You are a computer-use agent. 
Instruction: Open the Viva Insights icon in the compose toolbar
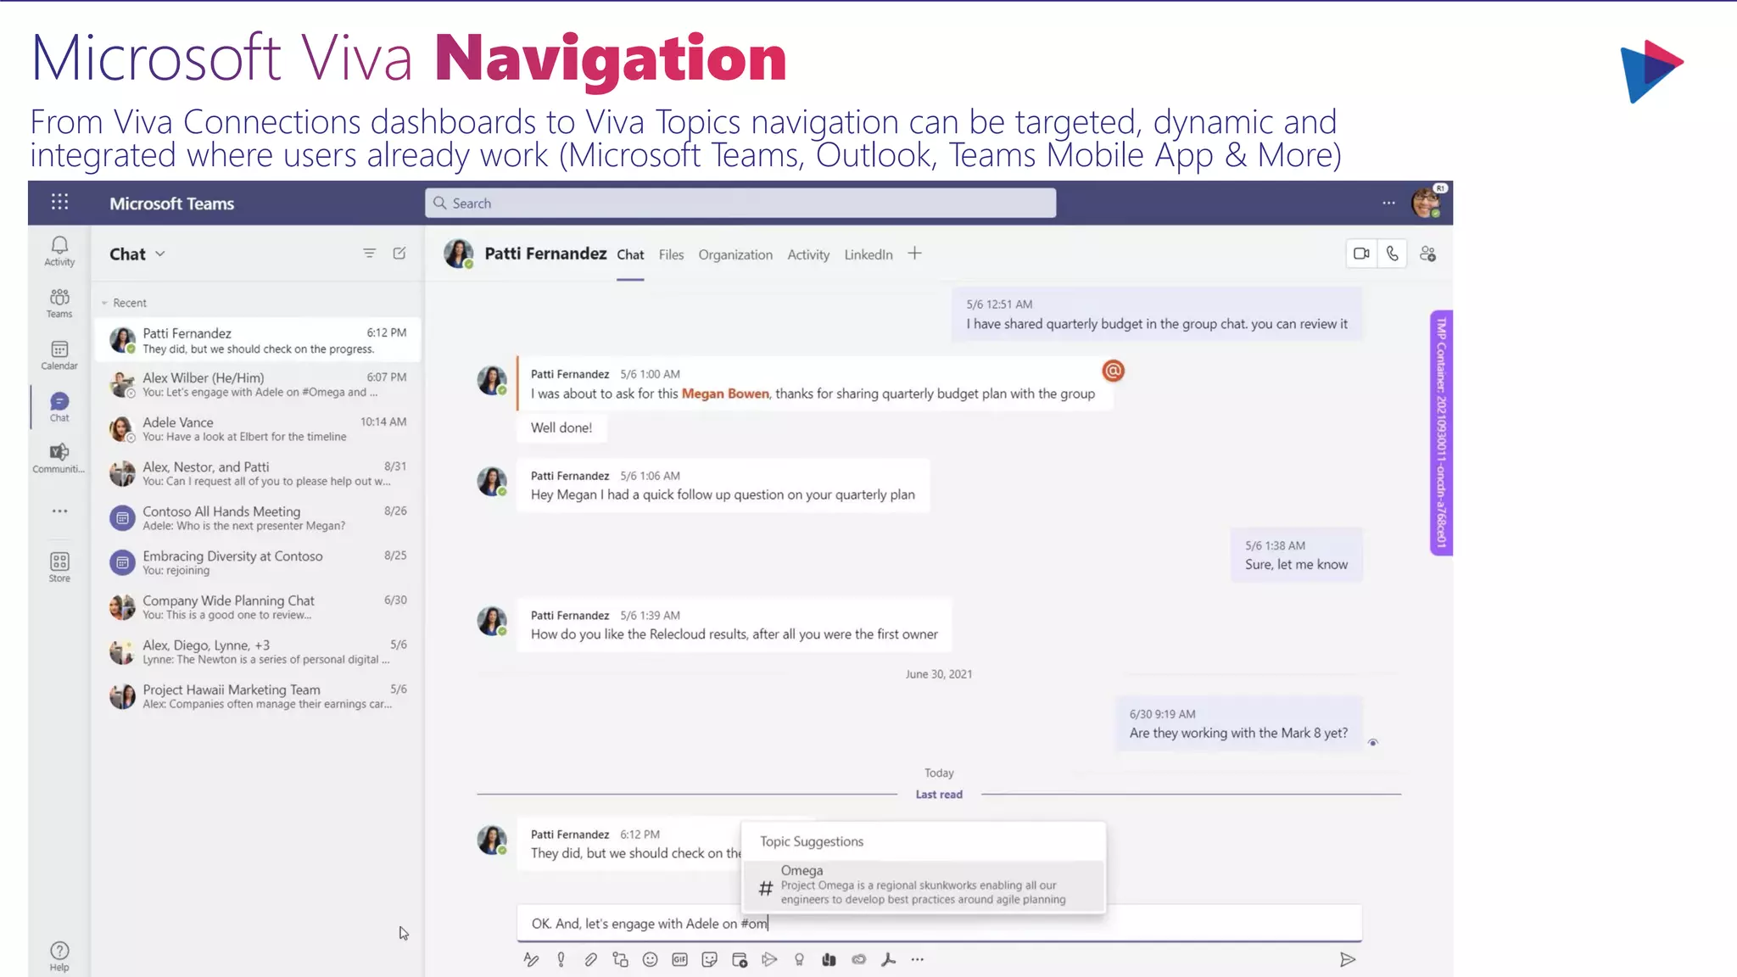click(829, 959)
